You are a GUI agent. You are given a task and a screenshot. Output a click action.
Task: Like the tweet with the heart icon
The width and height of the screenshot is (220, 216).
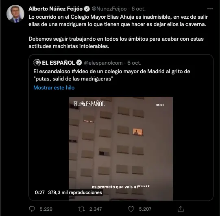(x=131, y=209)
